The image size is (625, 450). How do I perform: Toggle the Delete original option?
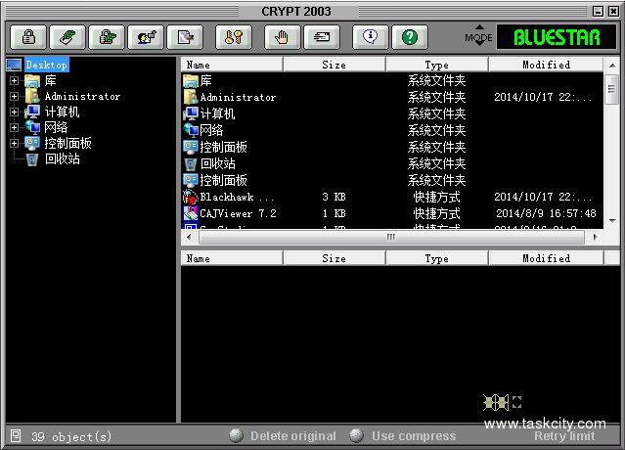coord(237,436)
